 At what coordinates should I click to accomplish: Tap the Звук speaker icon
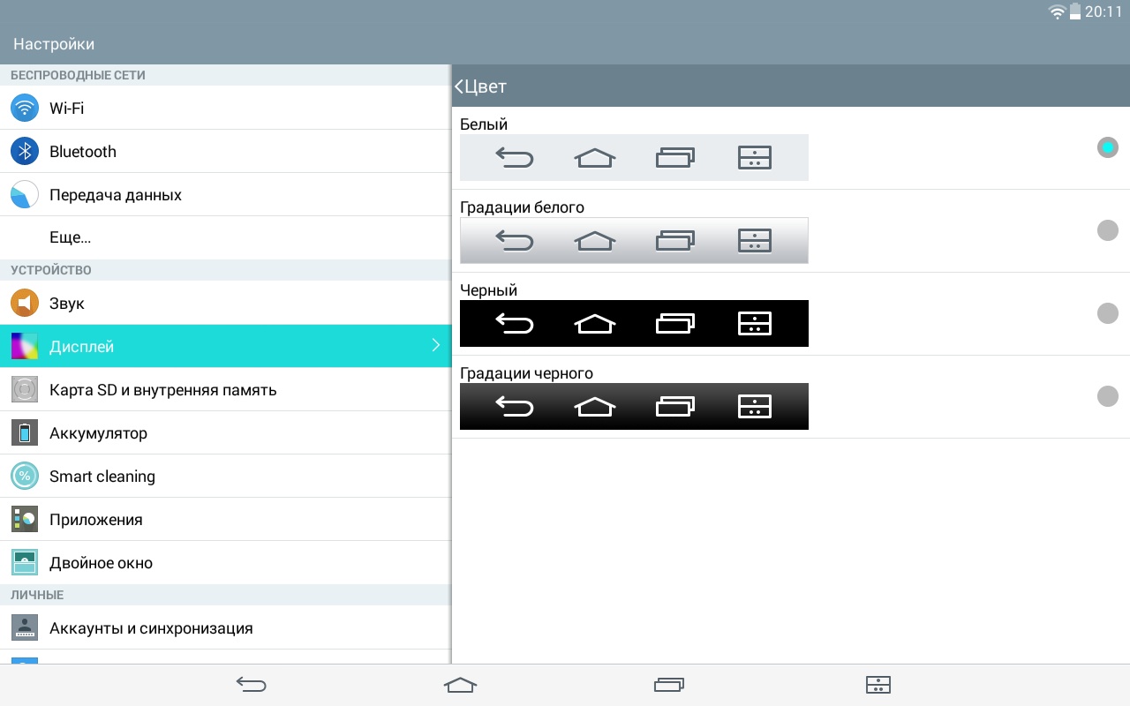coord(25,303)
